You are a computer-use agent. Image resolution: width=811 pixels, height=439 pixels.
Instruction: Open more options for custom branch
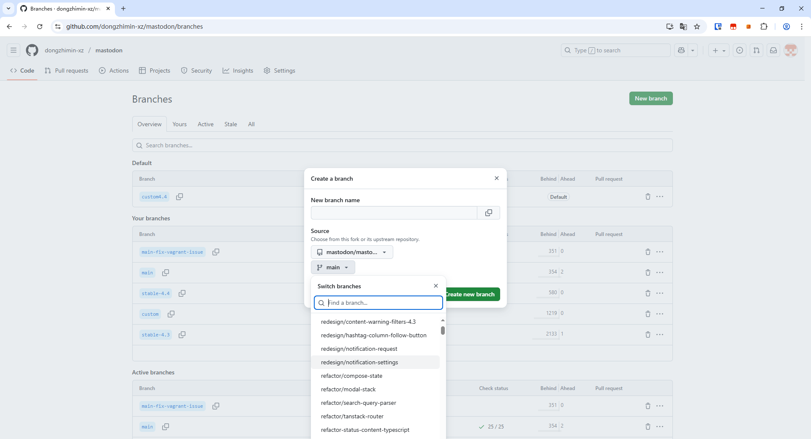click(x=660, y=314)
